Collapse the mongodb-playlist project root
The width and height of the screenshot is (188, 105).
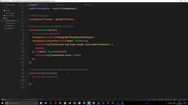1,5
